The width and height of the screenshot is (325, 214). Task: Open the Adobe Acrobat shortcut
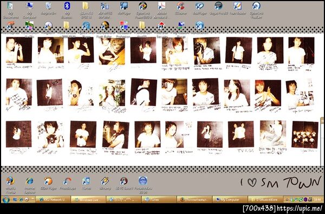coord(161,10)
